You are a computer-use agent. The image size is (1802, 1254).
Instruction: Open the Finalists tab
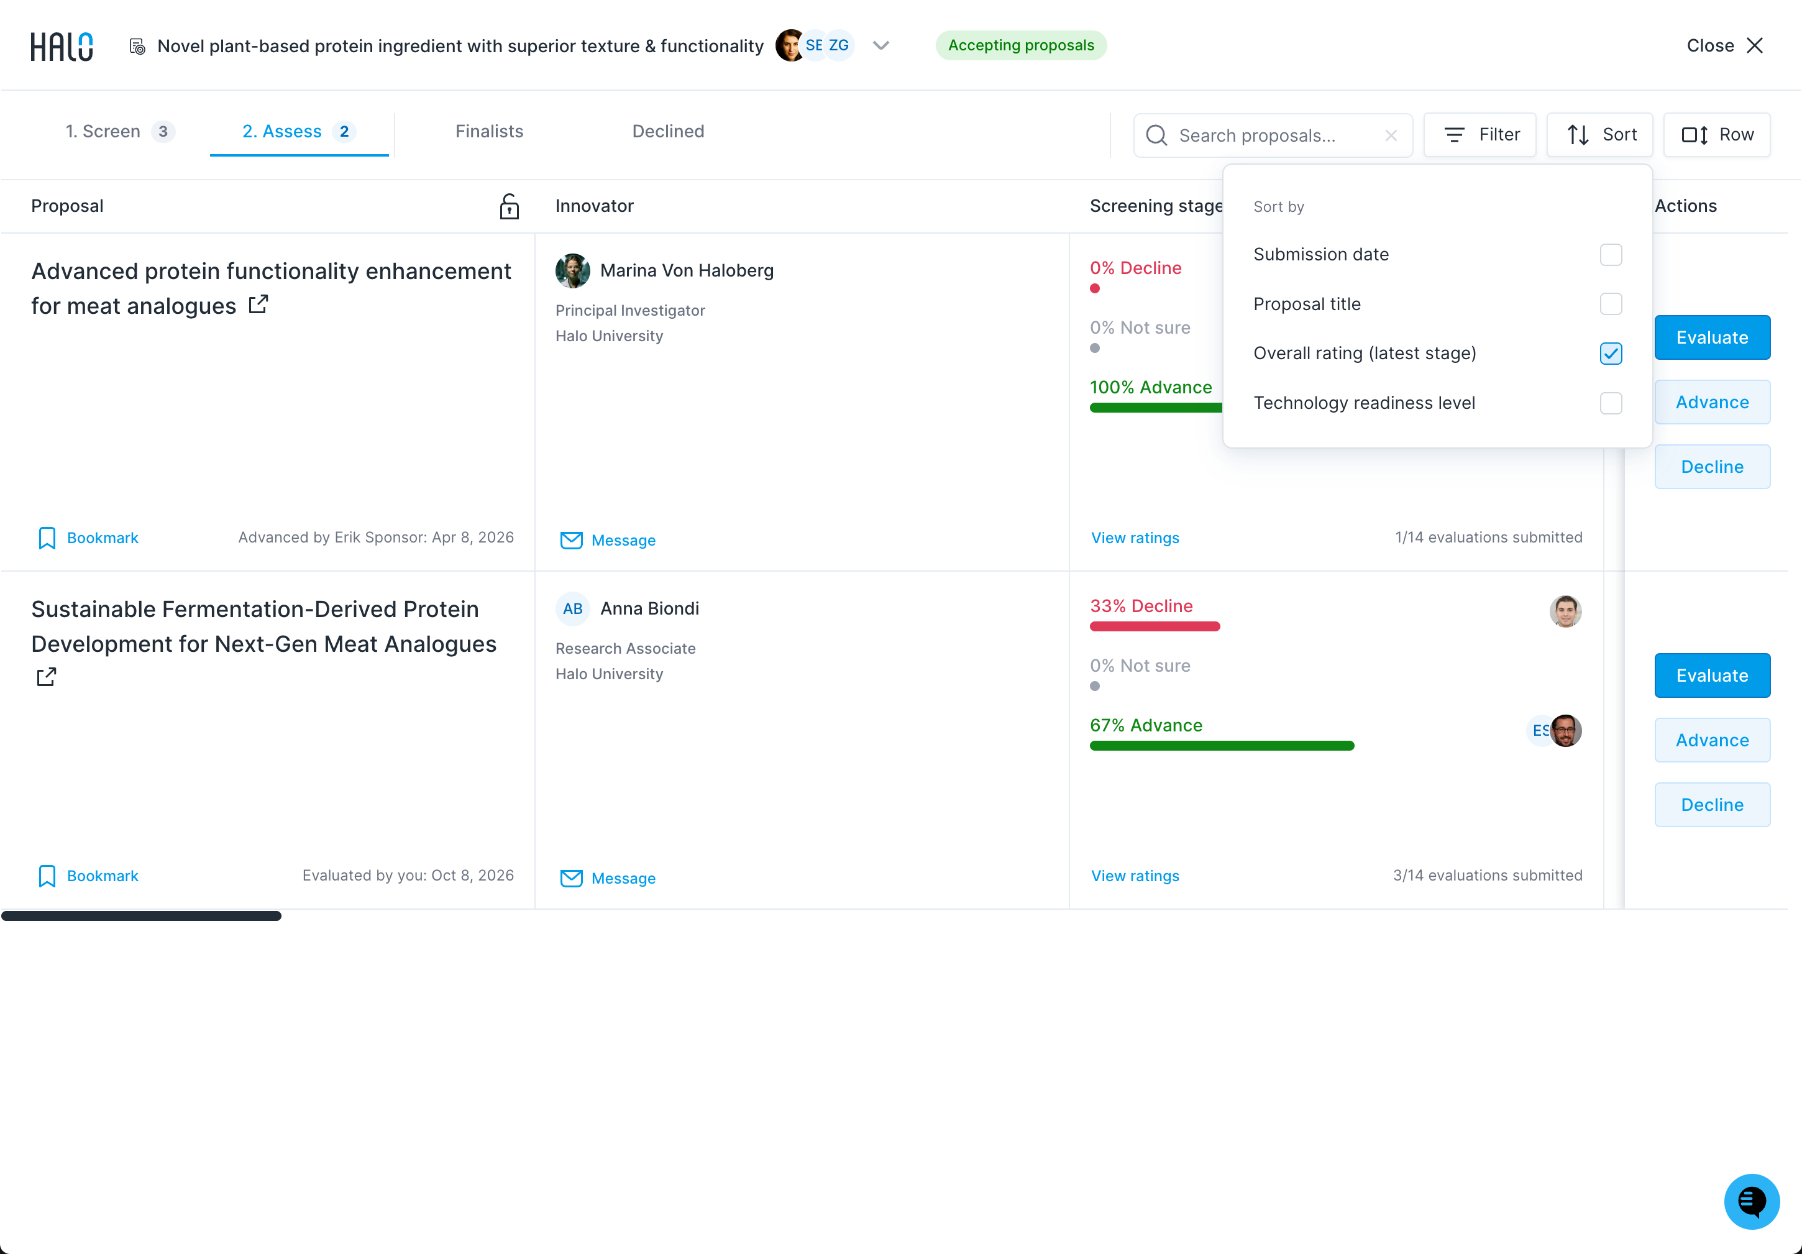click(489, 131)
